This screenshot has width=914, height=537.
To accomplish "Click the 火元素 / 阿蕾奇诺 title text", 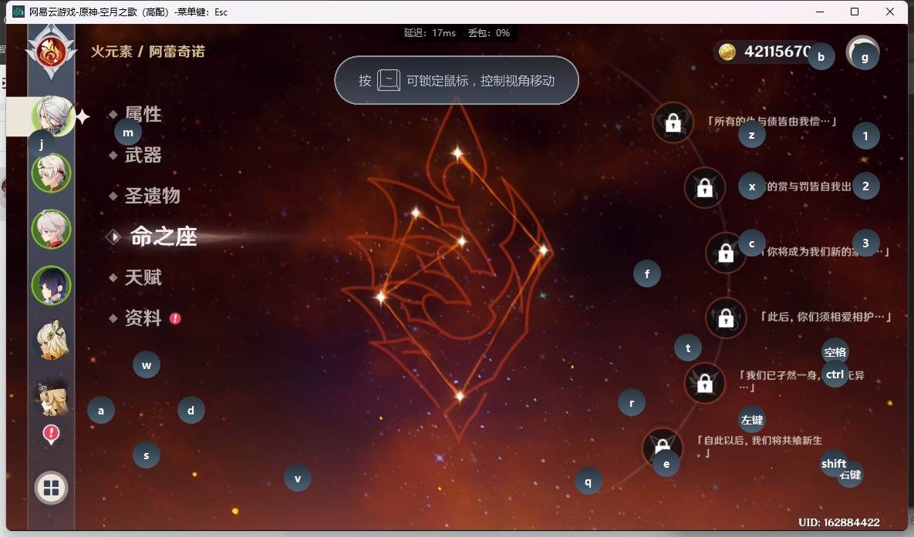I will click(148, 52).
